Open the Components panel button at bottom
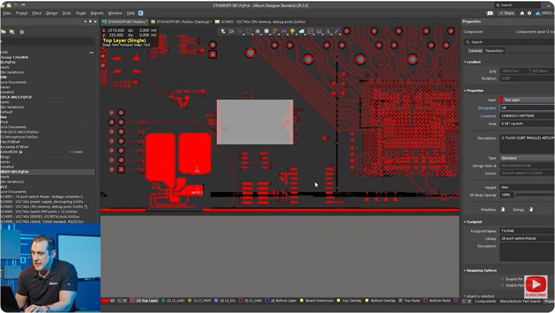Viewport: 555px width, 313px height. (x=485, y=301)
